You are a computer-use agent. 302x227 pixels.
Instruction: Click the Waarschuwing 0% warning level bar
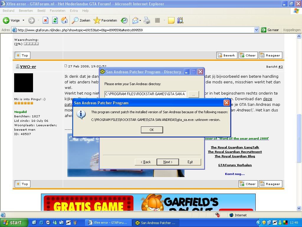coord(31,44)
